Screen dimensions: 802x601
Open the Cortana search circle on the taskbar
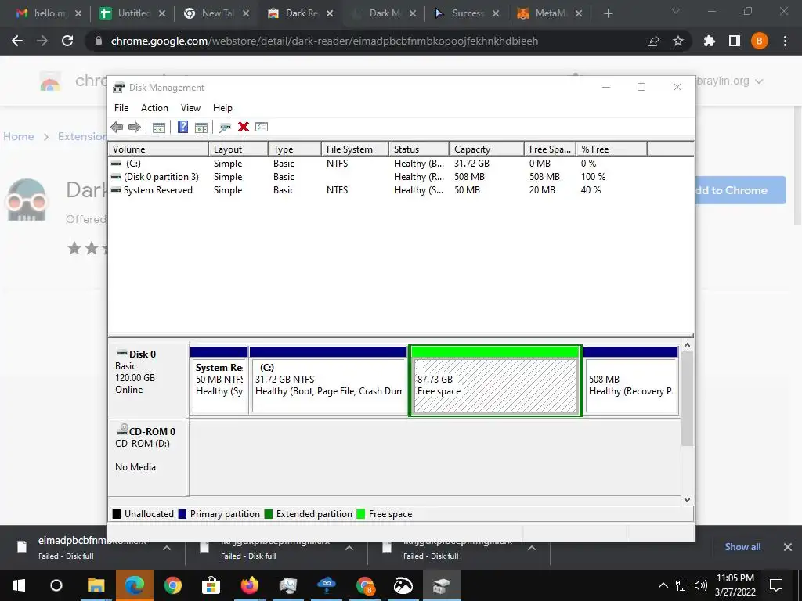[56, 585]
